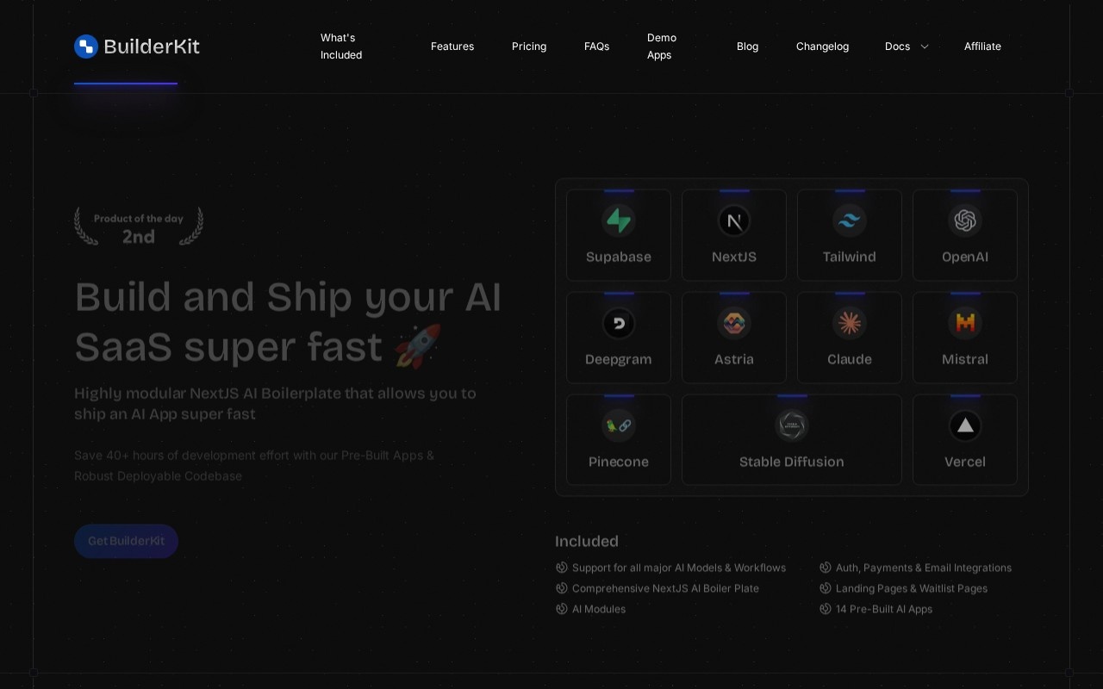Click icon next to Landing Pages & Waitlist Pages

tap(826, 588)
